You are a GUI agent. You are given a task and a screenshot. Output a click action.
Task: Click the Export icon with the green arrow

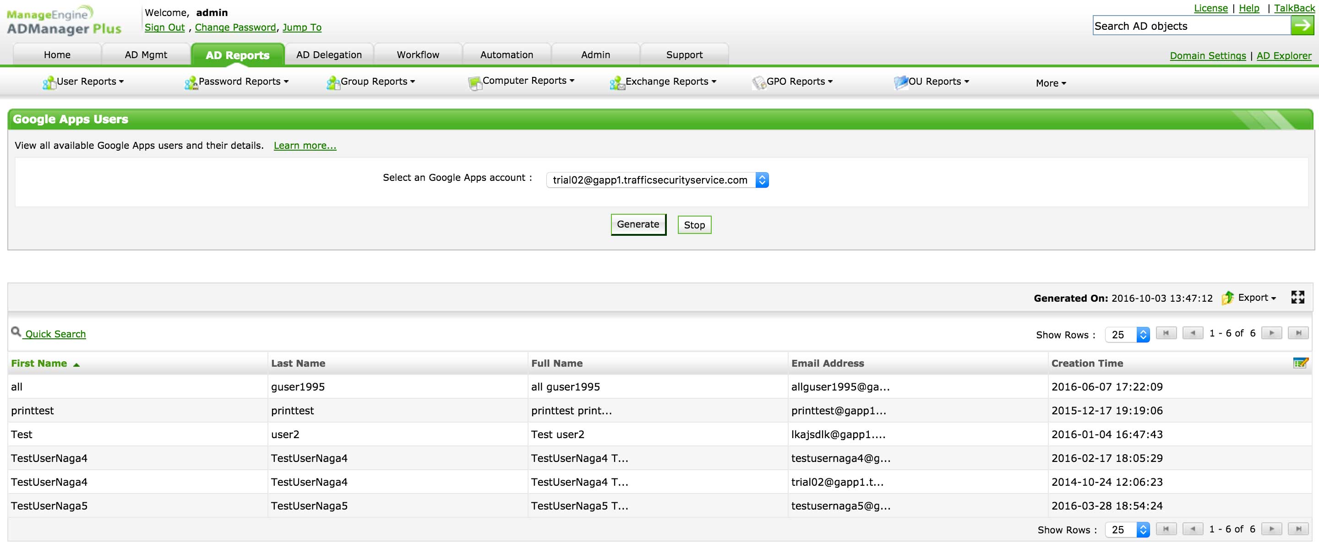(1228, 298)
